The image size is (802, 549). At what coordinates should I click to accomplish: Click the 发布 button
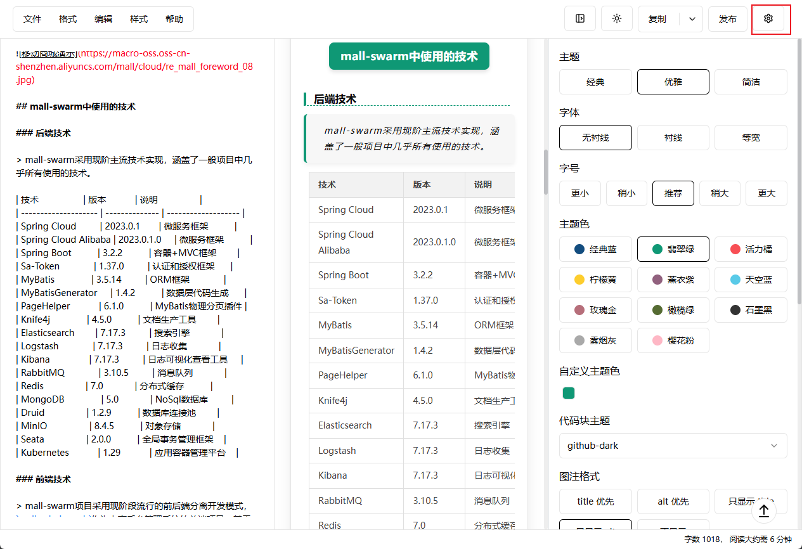pyautogui.click(x=728, y=19)
